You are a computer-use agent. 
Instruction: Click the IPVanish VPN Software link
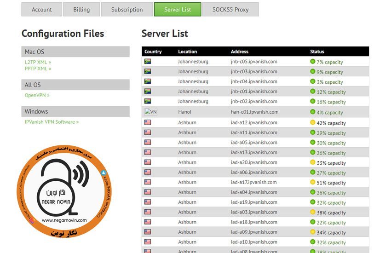[x=52, y=122]
